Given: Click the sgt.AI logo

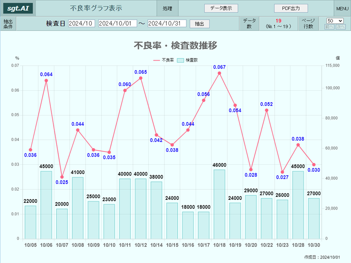Looking at the screenshot, I should click(18, 8).
